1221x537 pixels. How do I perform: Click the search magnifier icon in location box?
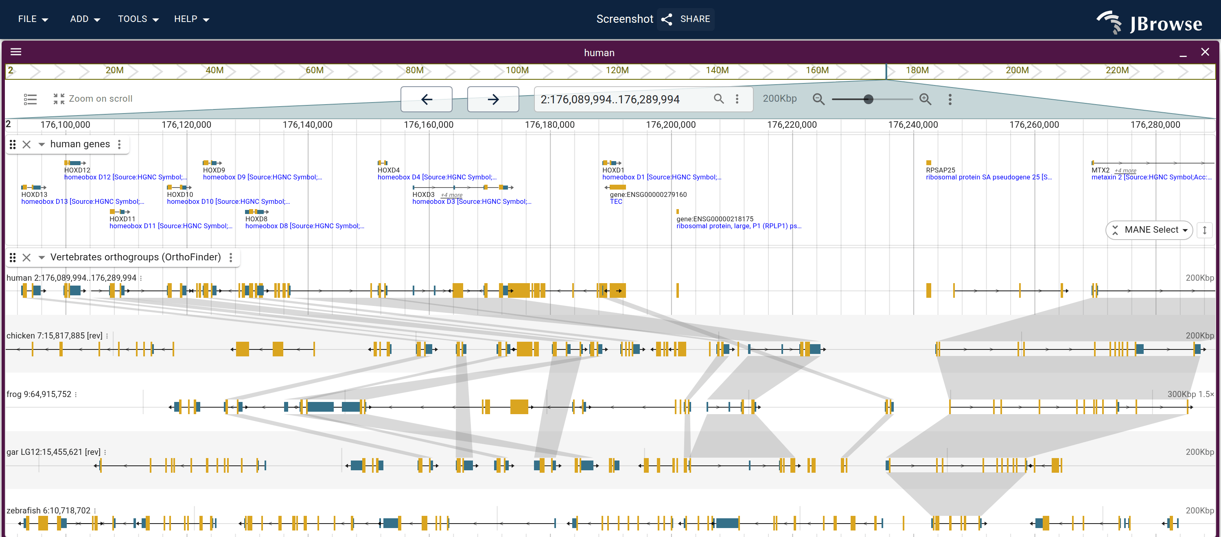pos(719,98)
